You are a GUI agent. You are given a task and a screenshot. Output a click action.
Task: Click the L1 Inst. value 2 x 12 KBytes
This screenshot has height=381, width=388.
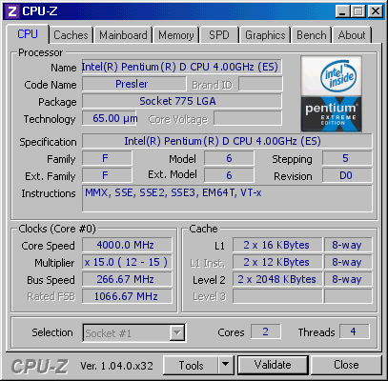277,262
